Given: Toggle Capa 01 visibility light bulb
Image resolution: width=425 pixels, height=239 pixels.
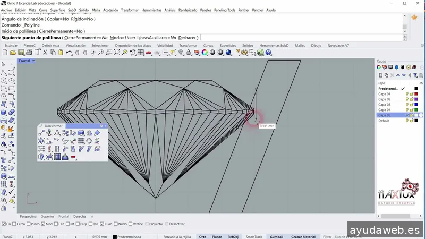Looking at the screenshot, I should pyautogui.click(x=407, y=94).
